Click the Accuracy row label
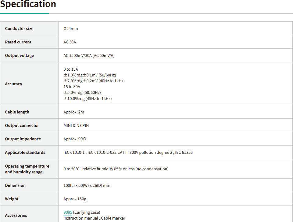293x222 pixels. [x=14, y=84]
